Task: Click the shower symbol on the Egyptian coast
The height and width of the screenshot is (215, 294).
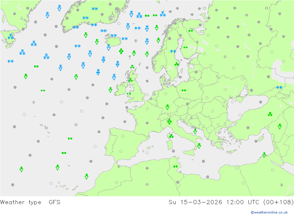Action: (264, 155)
